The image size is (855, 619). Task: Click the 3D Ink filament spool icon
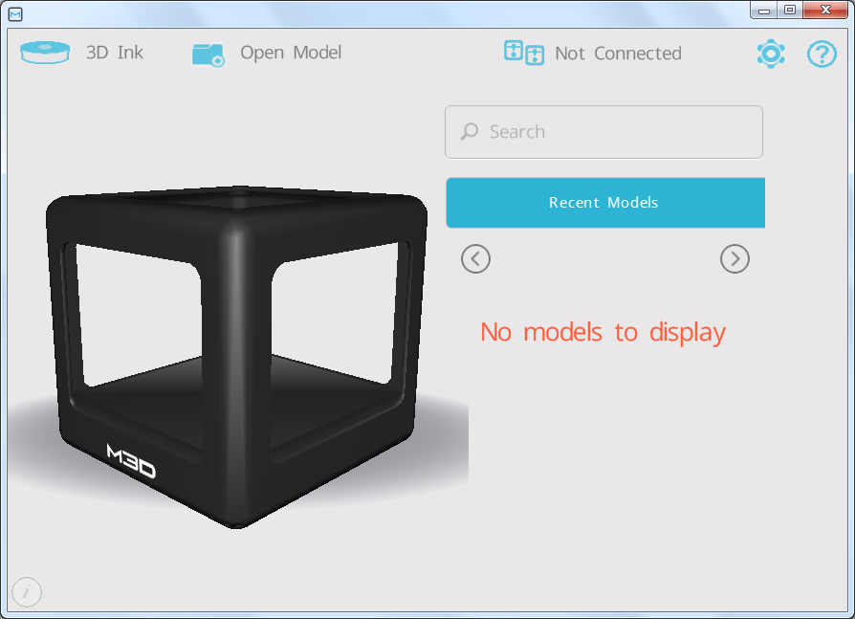click(46, 53)
